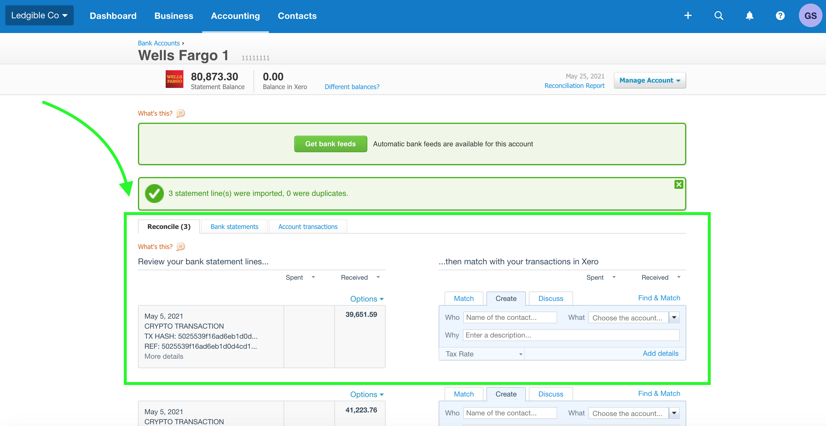Click Find & Match for first transaction
This screenshot has width=826, height=426.
coord(659,298)
